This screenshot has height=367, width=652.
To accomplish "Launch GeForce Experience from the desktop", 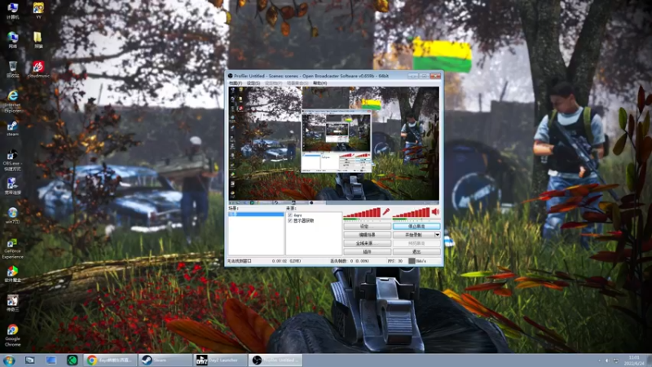I will [x=12, y=249].
